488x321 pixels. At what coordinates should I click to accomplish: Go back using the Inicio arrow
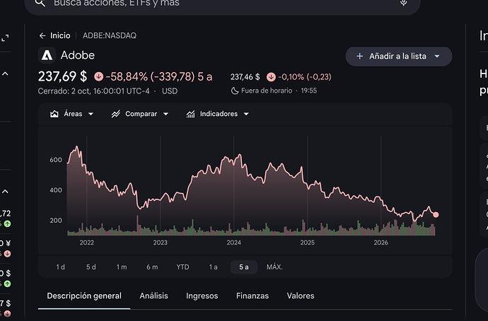pos(42,36)
